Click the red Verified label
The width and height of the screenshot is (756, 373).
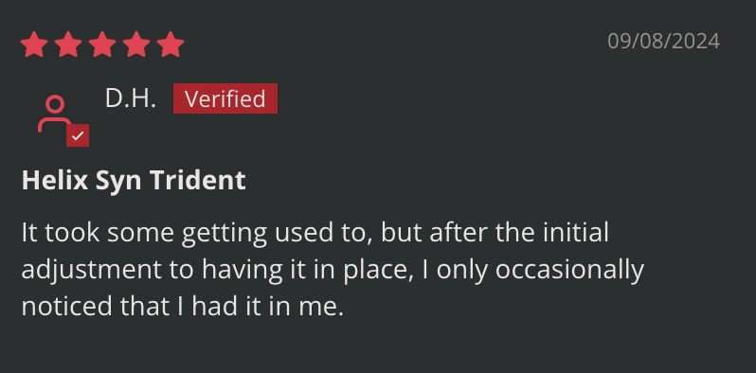225,98
